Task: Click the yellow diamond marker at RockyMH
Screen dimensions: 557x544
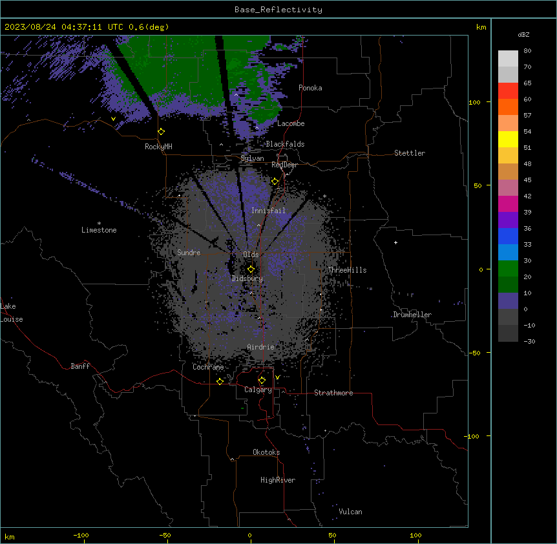Action: tap(162, 132)
